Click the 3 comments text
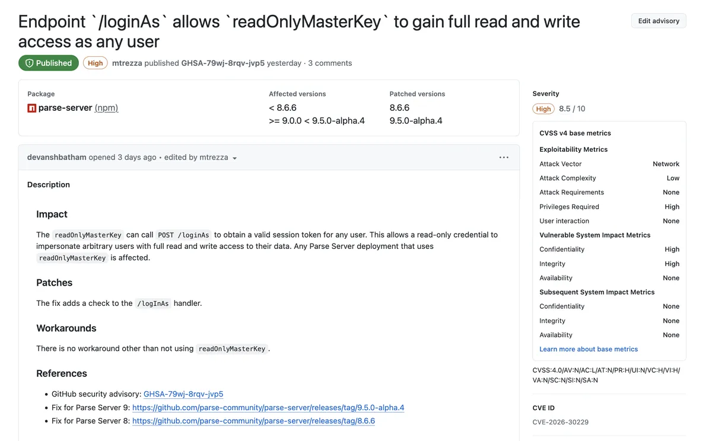This screenshot has height=441, width=712. (330, 63)
